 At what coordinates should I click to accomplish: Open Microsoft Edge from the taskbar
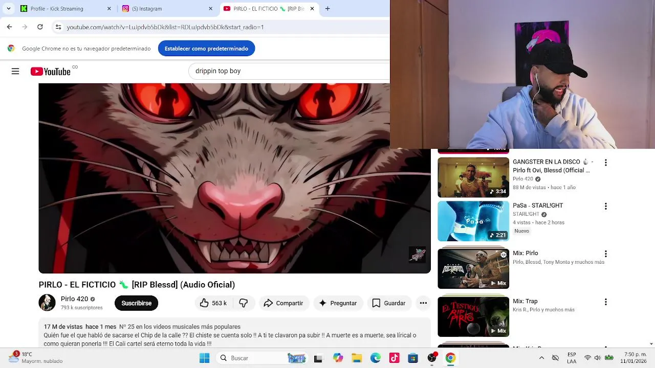[x=376, y=358]
